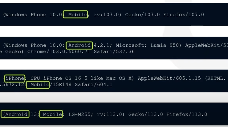Viewport: 228px width, 127px height.
Task: Select the Gecko/113.0 text
Action: pyautogui.click(x=145, y=114)
